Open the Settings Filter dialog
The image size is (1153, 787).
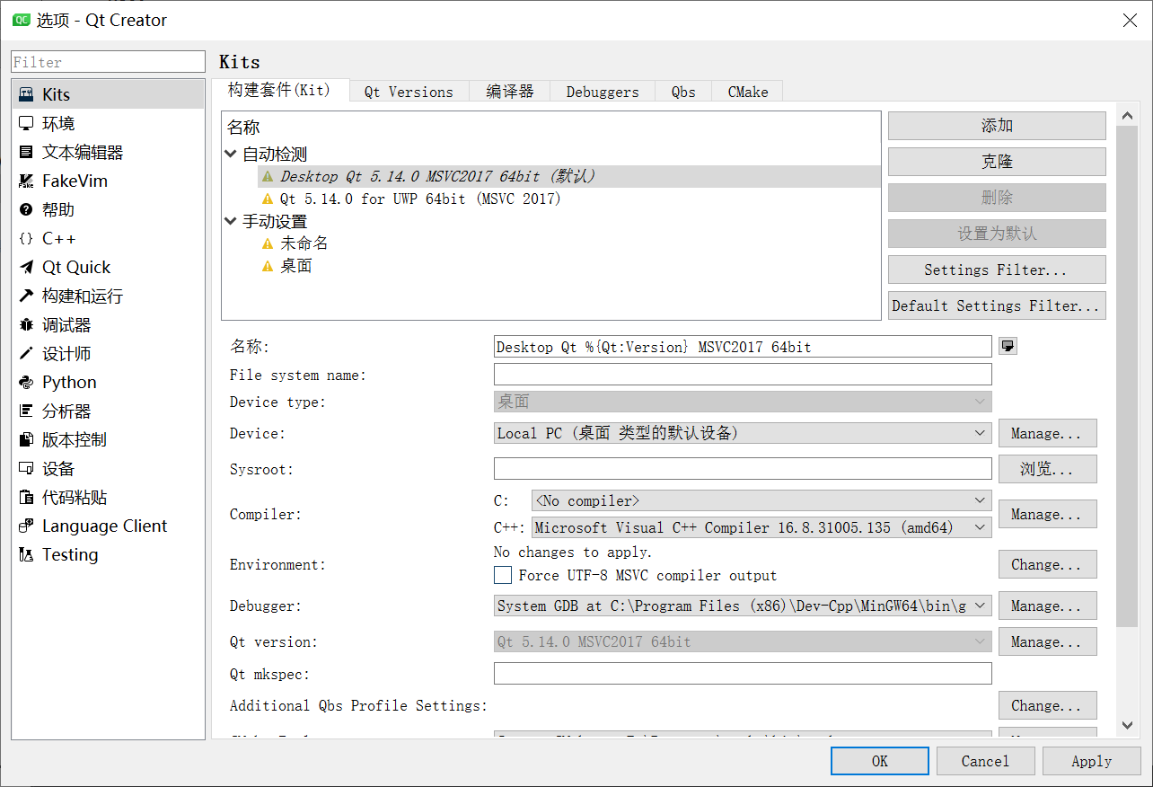[x=996, y=269]
